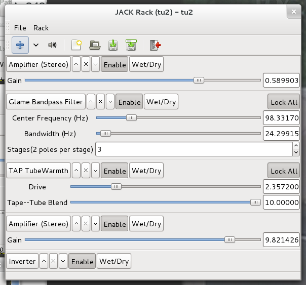Move the first Amplifier (Stereo) plugin down
Screen dimensions: 306x285
pyautogui.click(x=95, y=64)
